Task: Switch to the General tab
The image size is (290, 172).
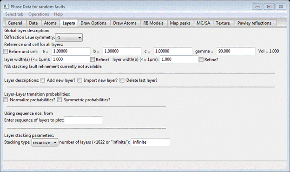Action: [x=15, y=23]
